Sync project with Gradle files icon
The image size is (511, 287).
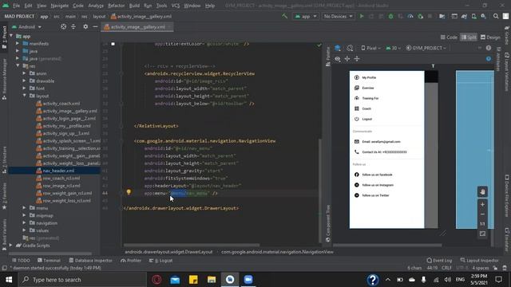pos(464,16)
